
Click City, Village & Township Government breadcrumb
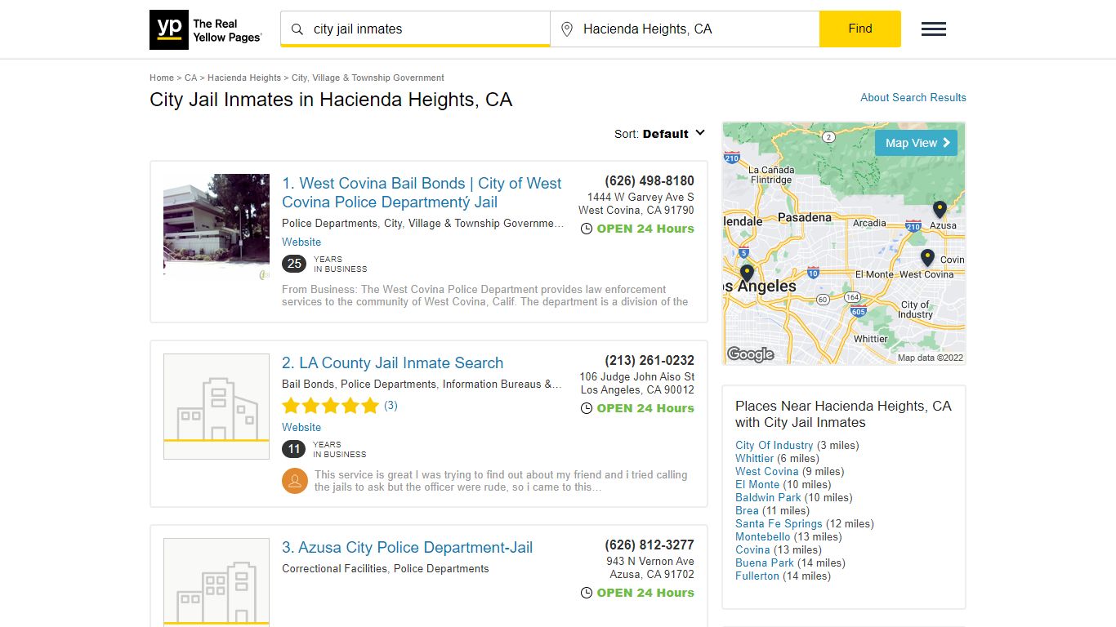click(x=368, y=78)
